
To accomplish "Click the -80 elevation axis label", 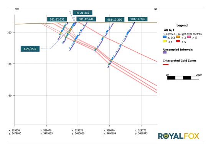I will 10,96.
